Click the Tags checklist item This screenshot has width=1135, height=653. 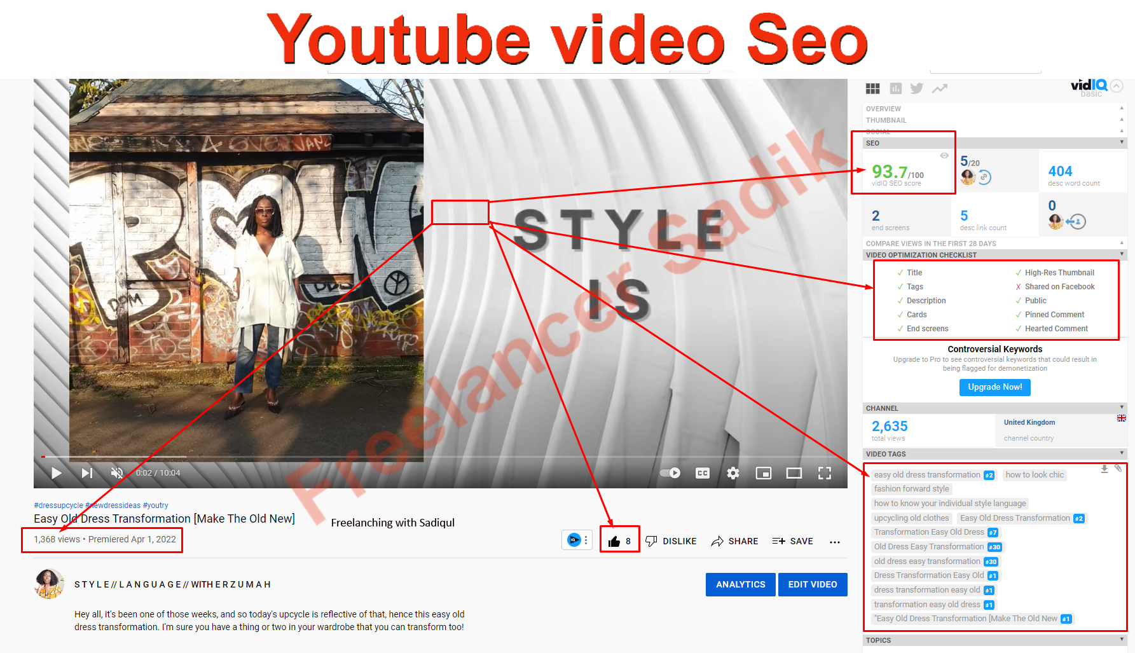pos(910,287)
